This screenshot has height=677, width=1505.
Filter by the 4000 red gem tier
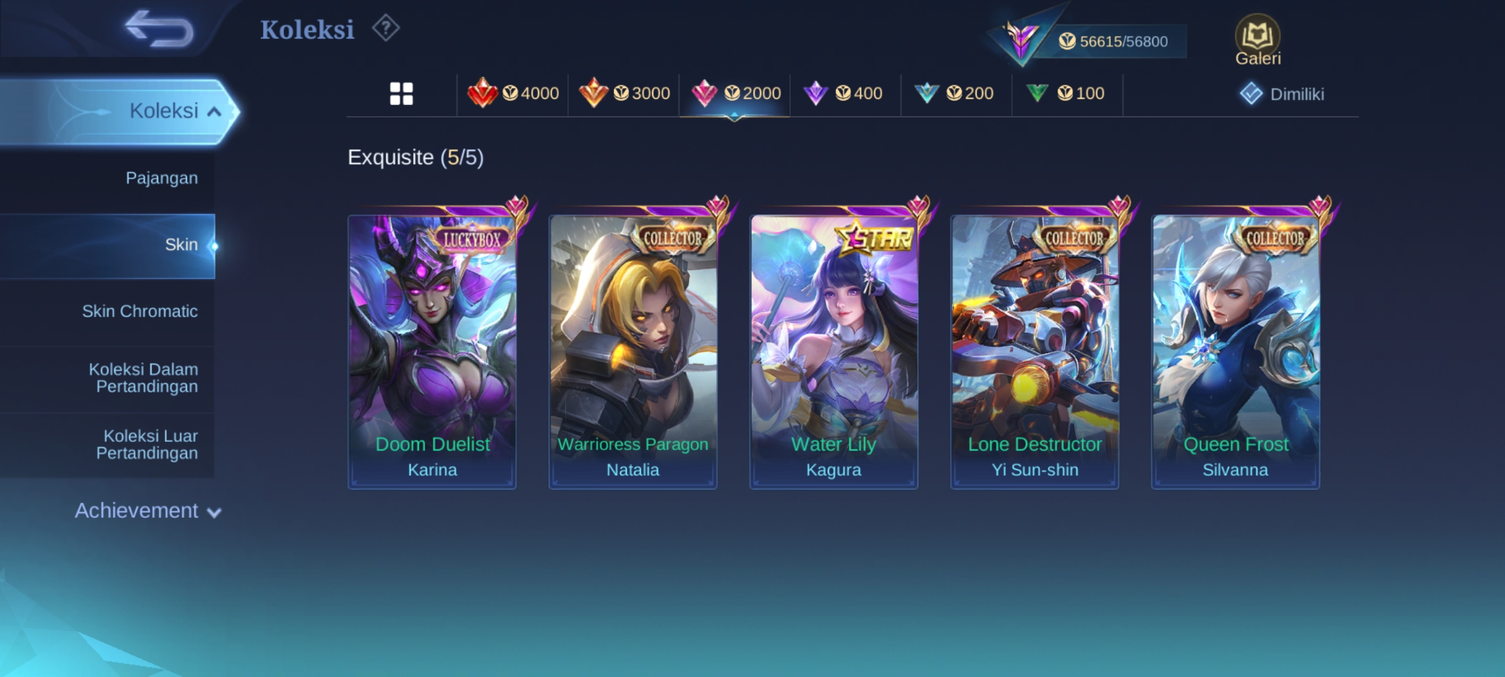point(513,93)
